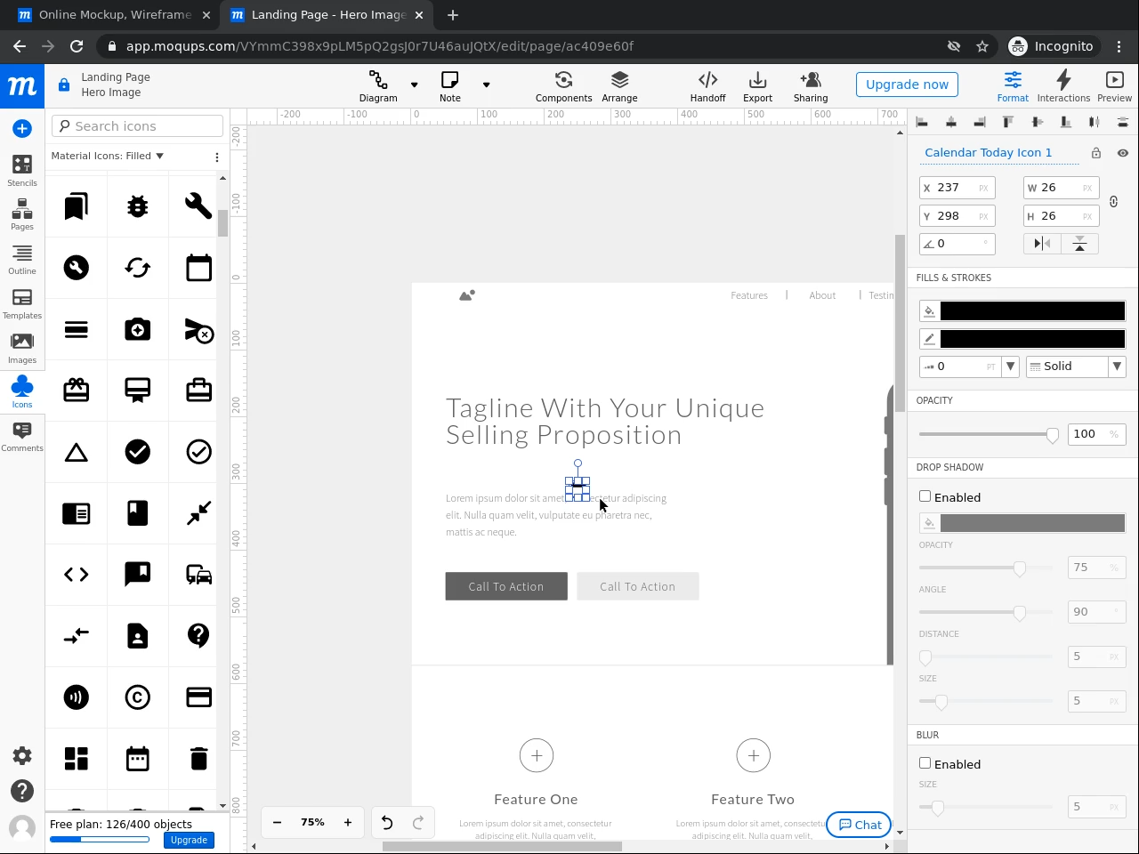This screenshot has height=854, width=1139.
Task: Open the Solid stroke style dropdown
Action: [1117, 367]
